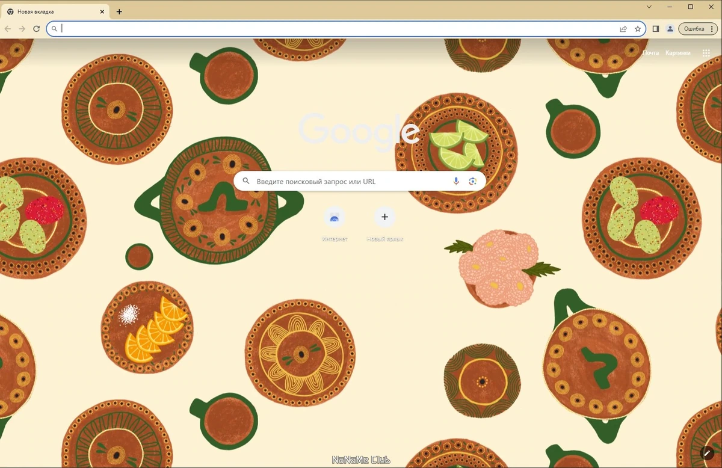
Task: Click the Ошибка button
Action: click(694, 29)
